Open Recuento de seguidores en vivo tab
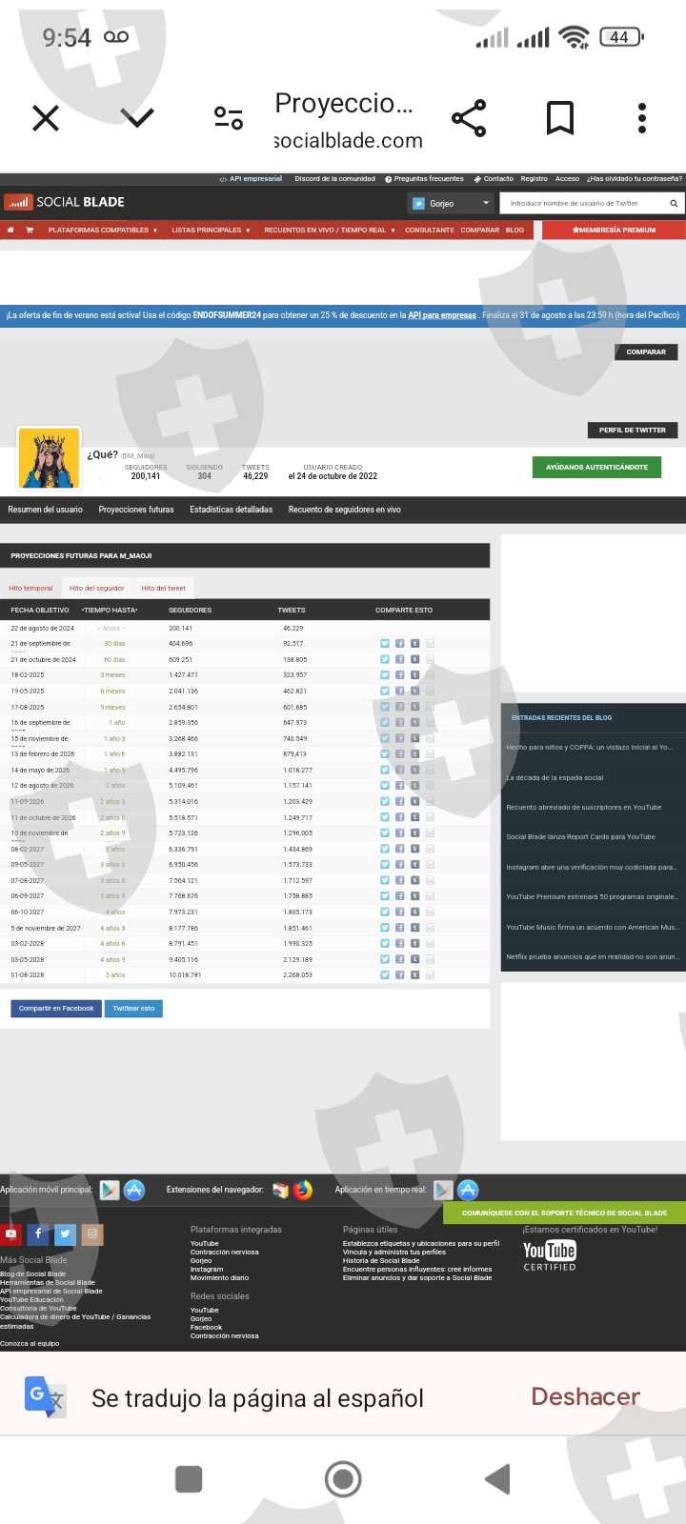The height and width of the screenshot is (1524, 686). coord(345,510)
